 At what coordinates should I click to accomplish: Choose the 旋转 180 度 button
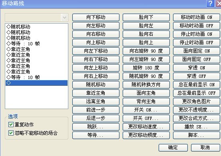146,68
